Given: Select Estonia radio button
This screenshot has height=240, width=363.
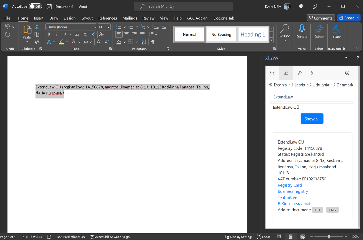Looking at the screenshot, I should (270, 85).
